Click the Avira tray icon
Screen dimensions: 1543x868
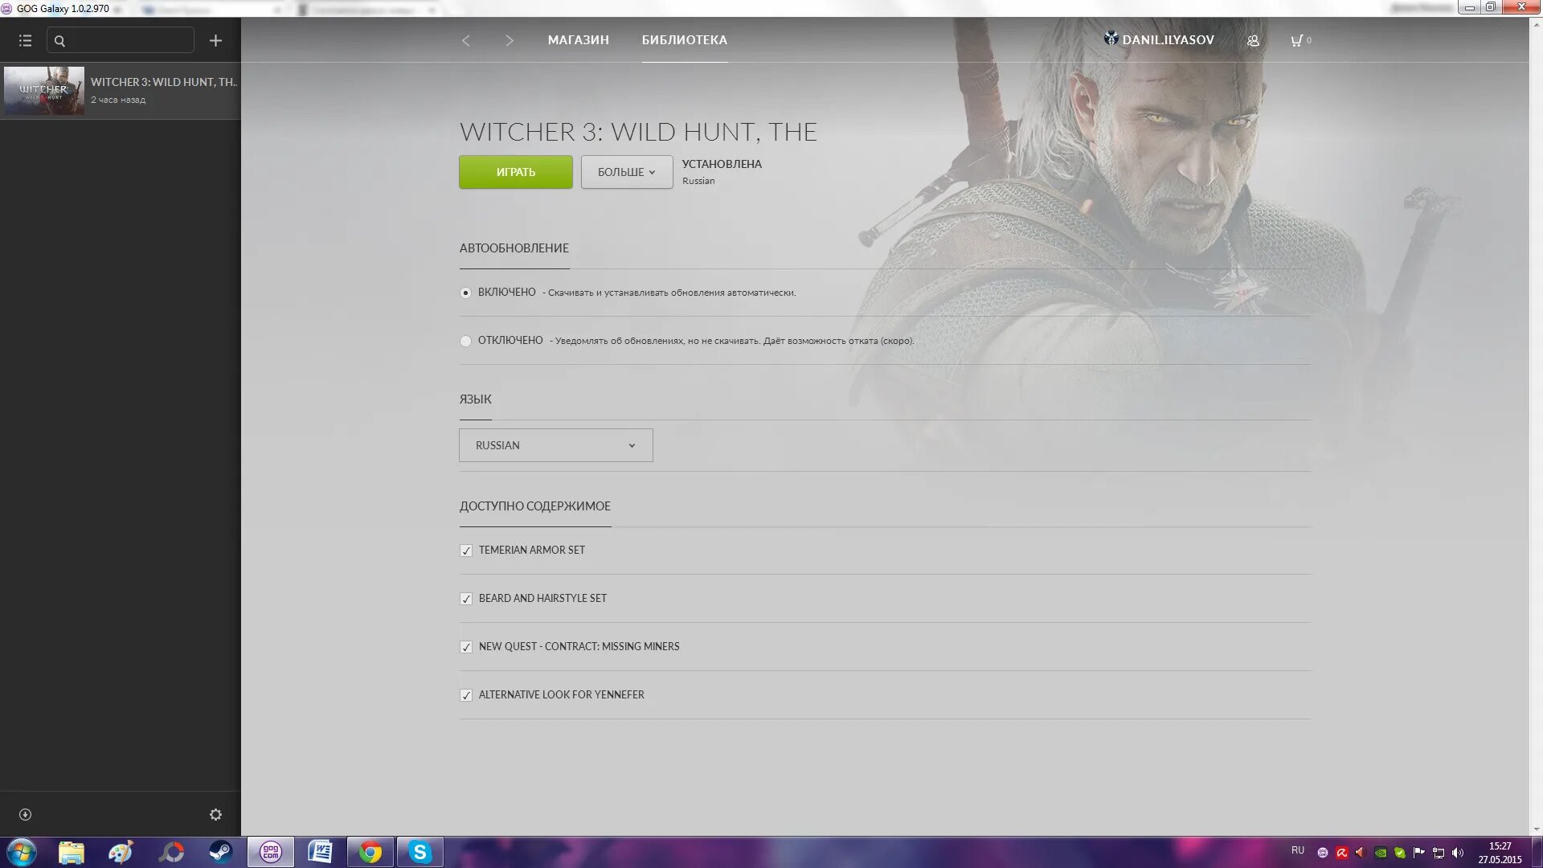[1341, 853]
